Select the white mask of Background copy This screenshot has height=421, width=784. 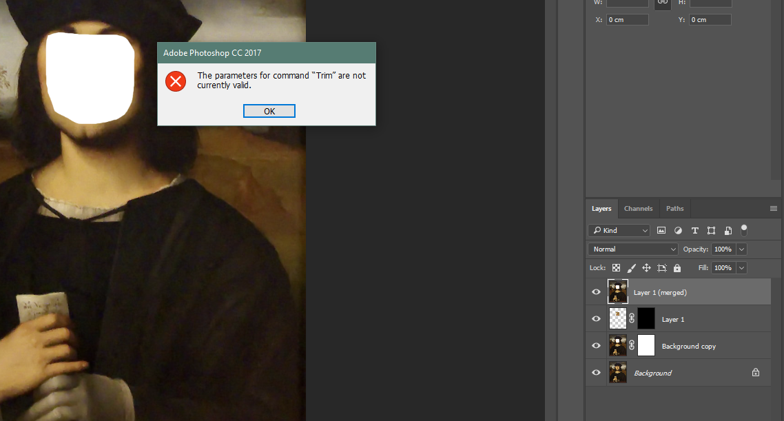click(646, 345)
